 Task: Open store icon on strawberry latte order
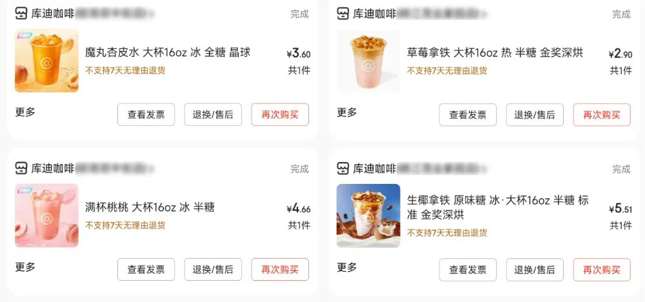(x=342, y=14)
